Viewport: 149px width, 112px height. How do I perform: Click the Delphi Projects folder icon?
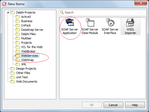tap(12, 12)
